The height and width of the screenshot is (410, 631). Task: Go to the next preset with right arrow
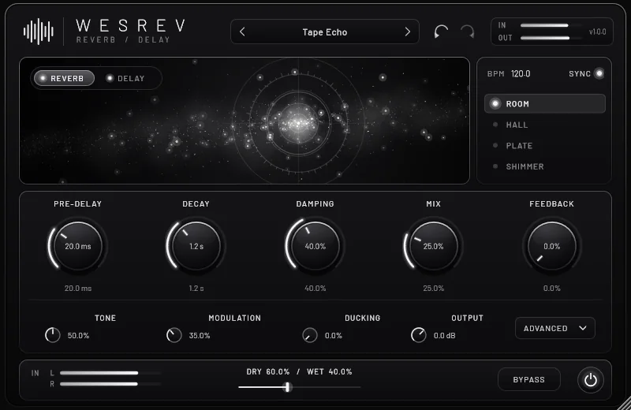click(x=407, y=32)
